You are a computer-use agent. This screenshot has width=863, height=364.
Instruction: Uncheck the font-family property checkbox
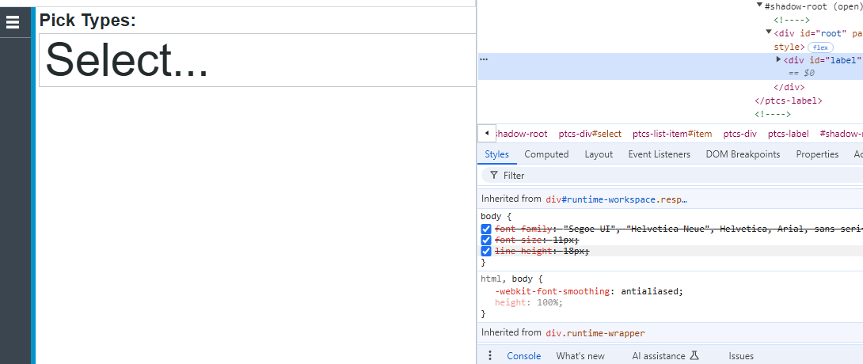coord(486,229)
